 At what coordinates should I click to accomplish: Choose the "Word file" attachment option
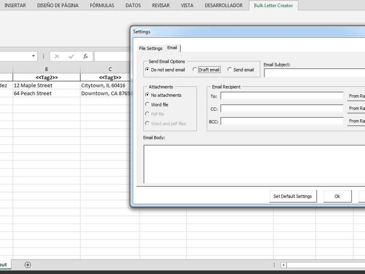[147, 104]
